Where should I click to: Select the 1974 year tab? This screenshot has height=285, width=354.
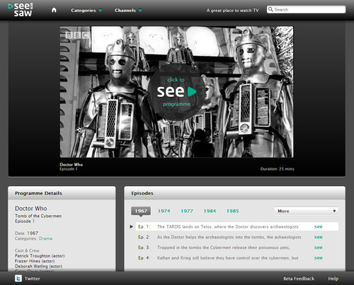(x=164, y=211)
